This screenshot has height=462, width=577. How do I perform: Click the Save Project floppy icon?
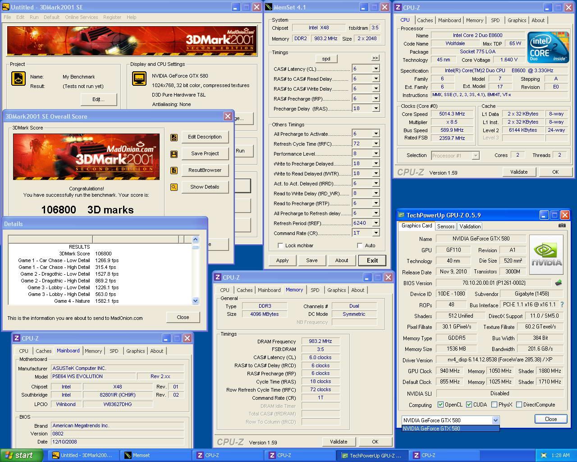click(x=174, y=154)
